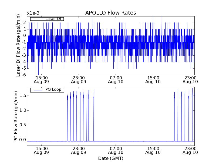Click "15:00 Aug 10" under the Laser DI chart
The height and width of the screenshot is (162, 216).
[x=153, y=80]
